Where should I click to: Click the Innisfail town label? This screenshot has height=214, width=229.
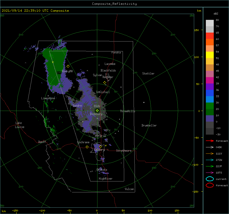pyautogui.click(x=103, y=92)
